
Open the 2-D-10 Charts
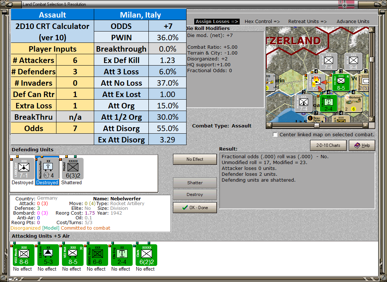coord(328,145)
